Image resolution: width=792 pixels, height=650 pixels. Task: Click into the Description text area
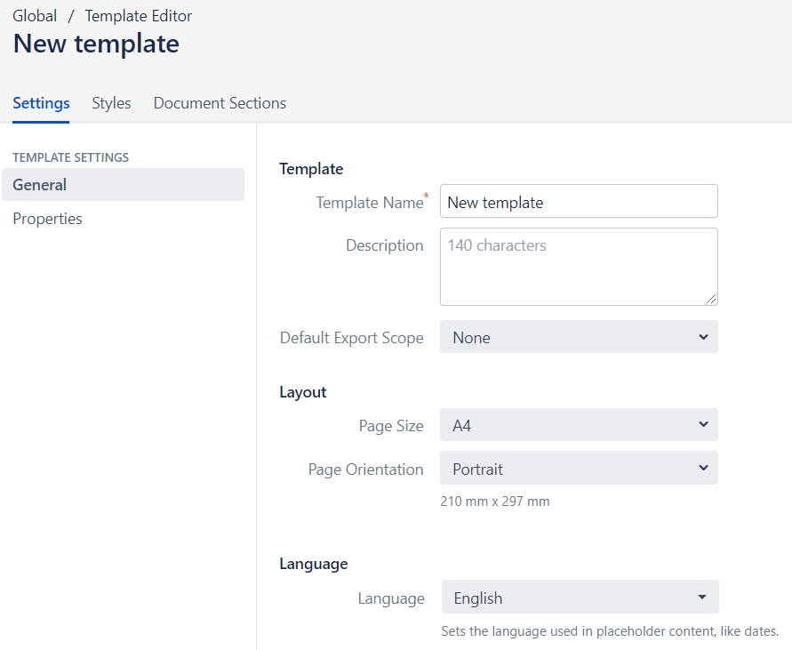click(x=579, y=267)
